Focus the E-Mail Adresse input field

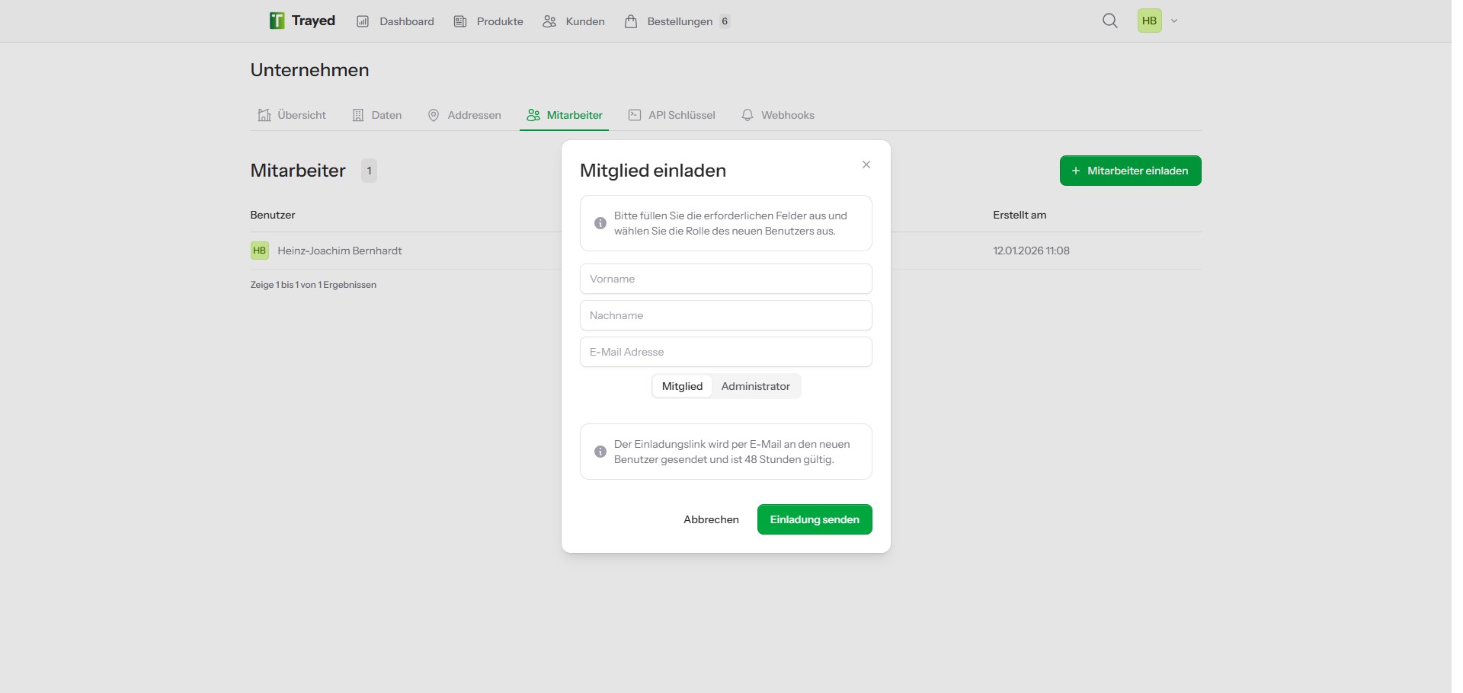coord(725,351)
